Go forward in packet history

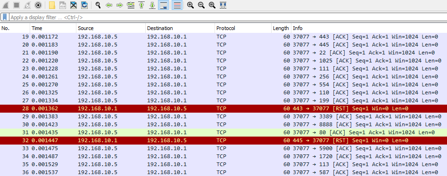(120, 5)
